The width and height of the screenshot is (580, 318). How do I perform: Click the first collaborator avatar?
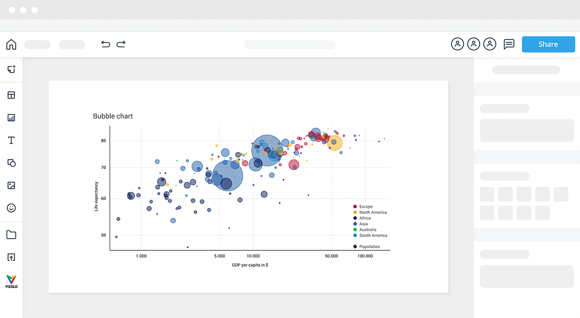(457, 44)
